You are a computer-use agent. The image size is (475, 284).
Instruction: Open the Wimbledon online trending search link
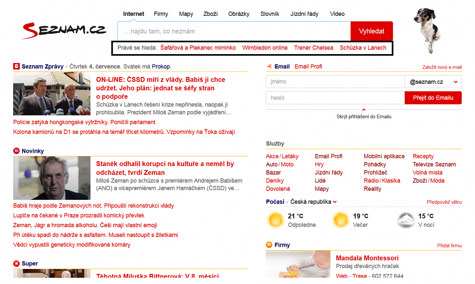(265, 48)
